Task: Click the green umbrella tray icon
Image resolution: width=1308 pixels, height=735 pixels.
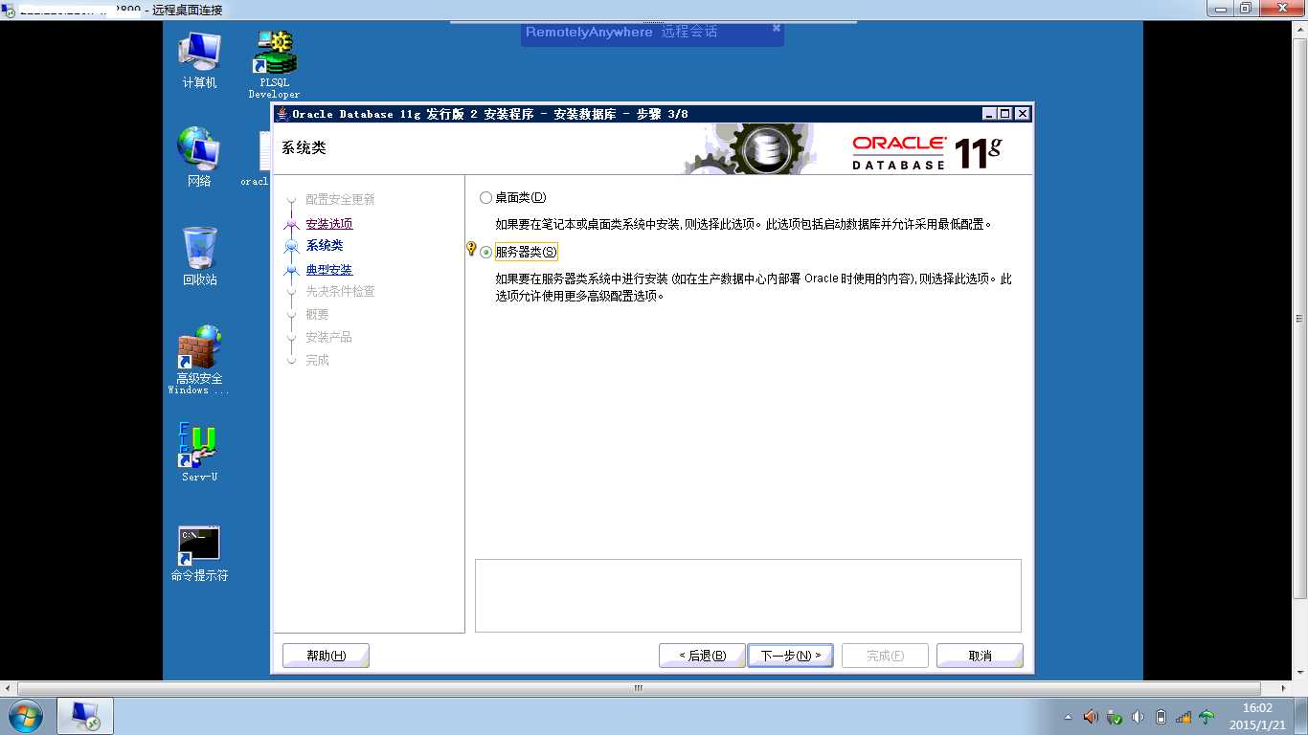Action: (1207, 717)
